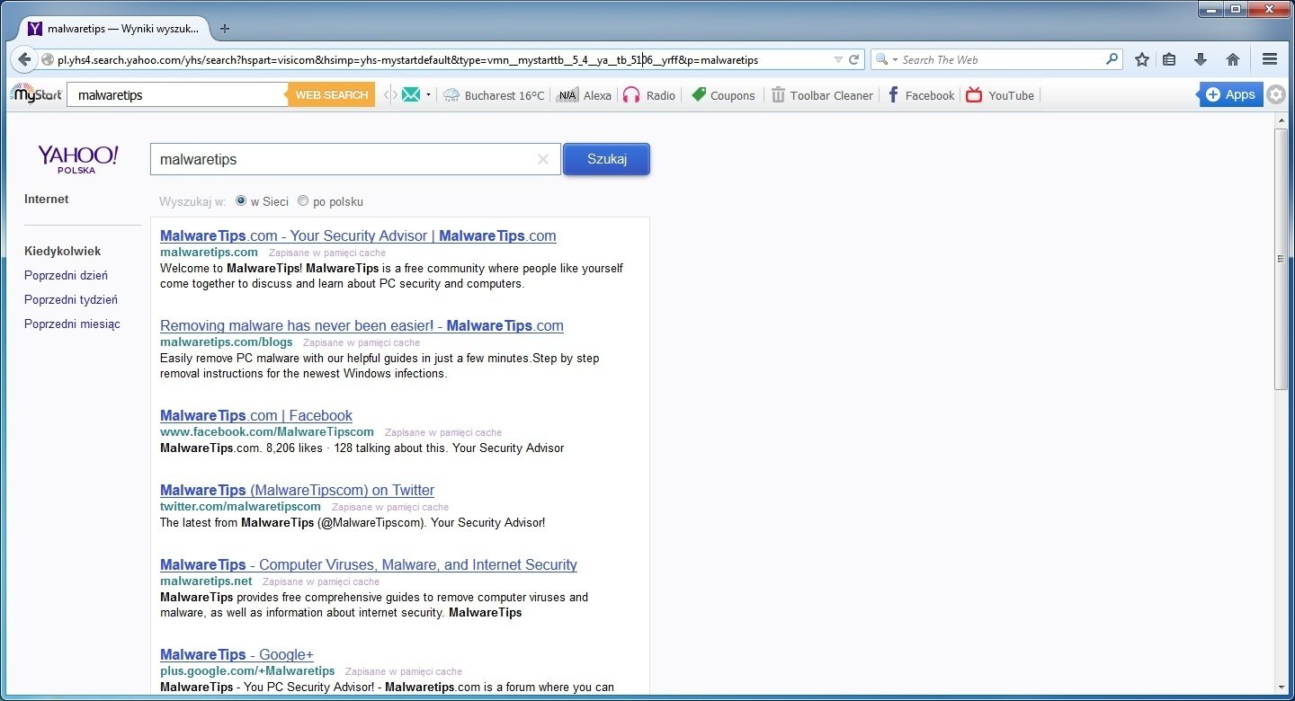Select the "po polsku" radio button
Viewport: 1295px width, 701px height.
click(303, 201)
